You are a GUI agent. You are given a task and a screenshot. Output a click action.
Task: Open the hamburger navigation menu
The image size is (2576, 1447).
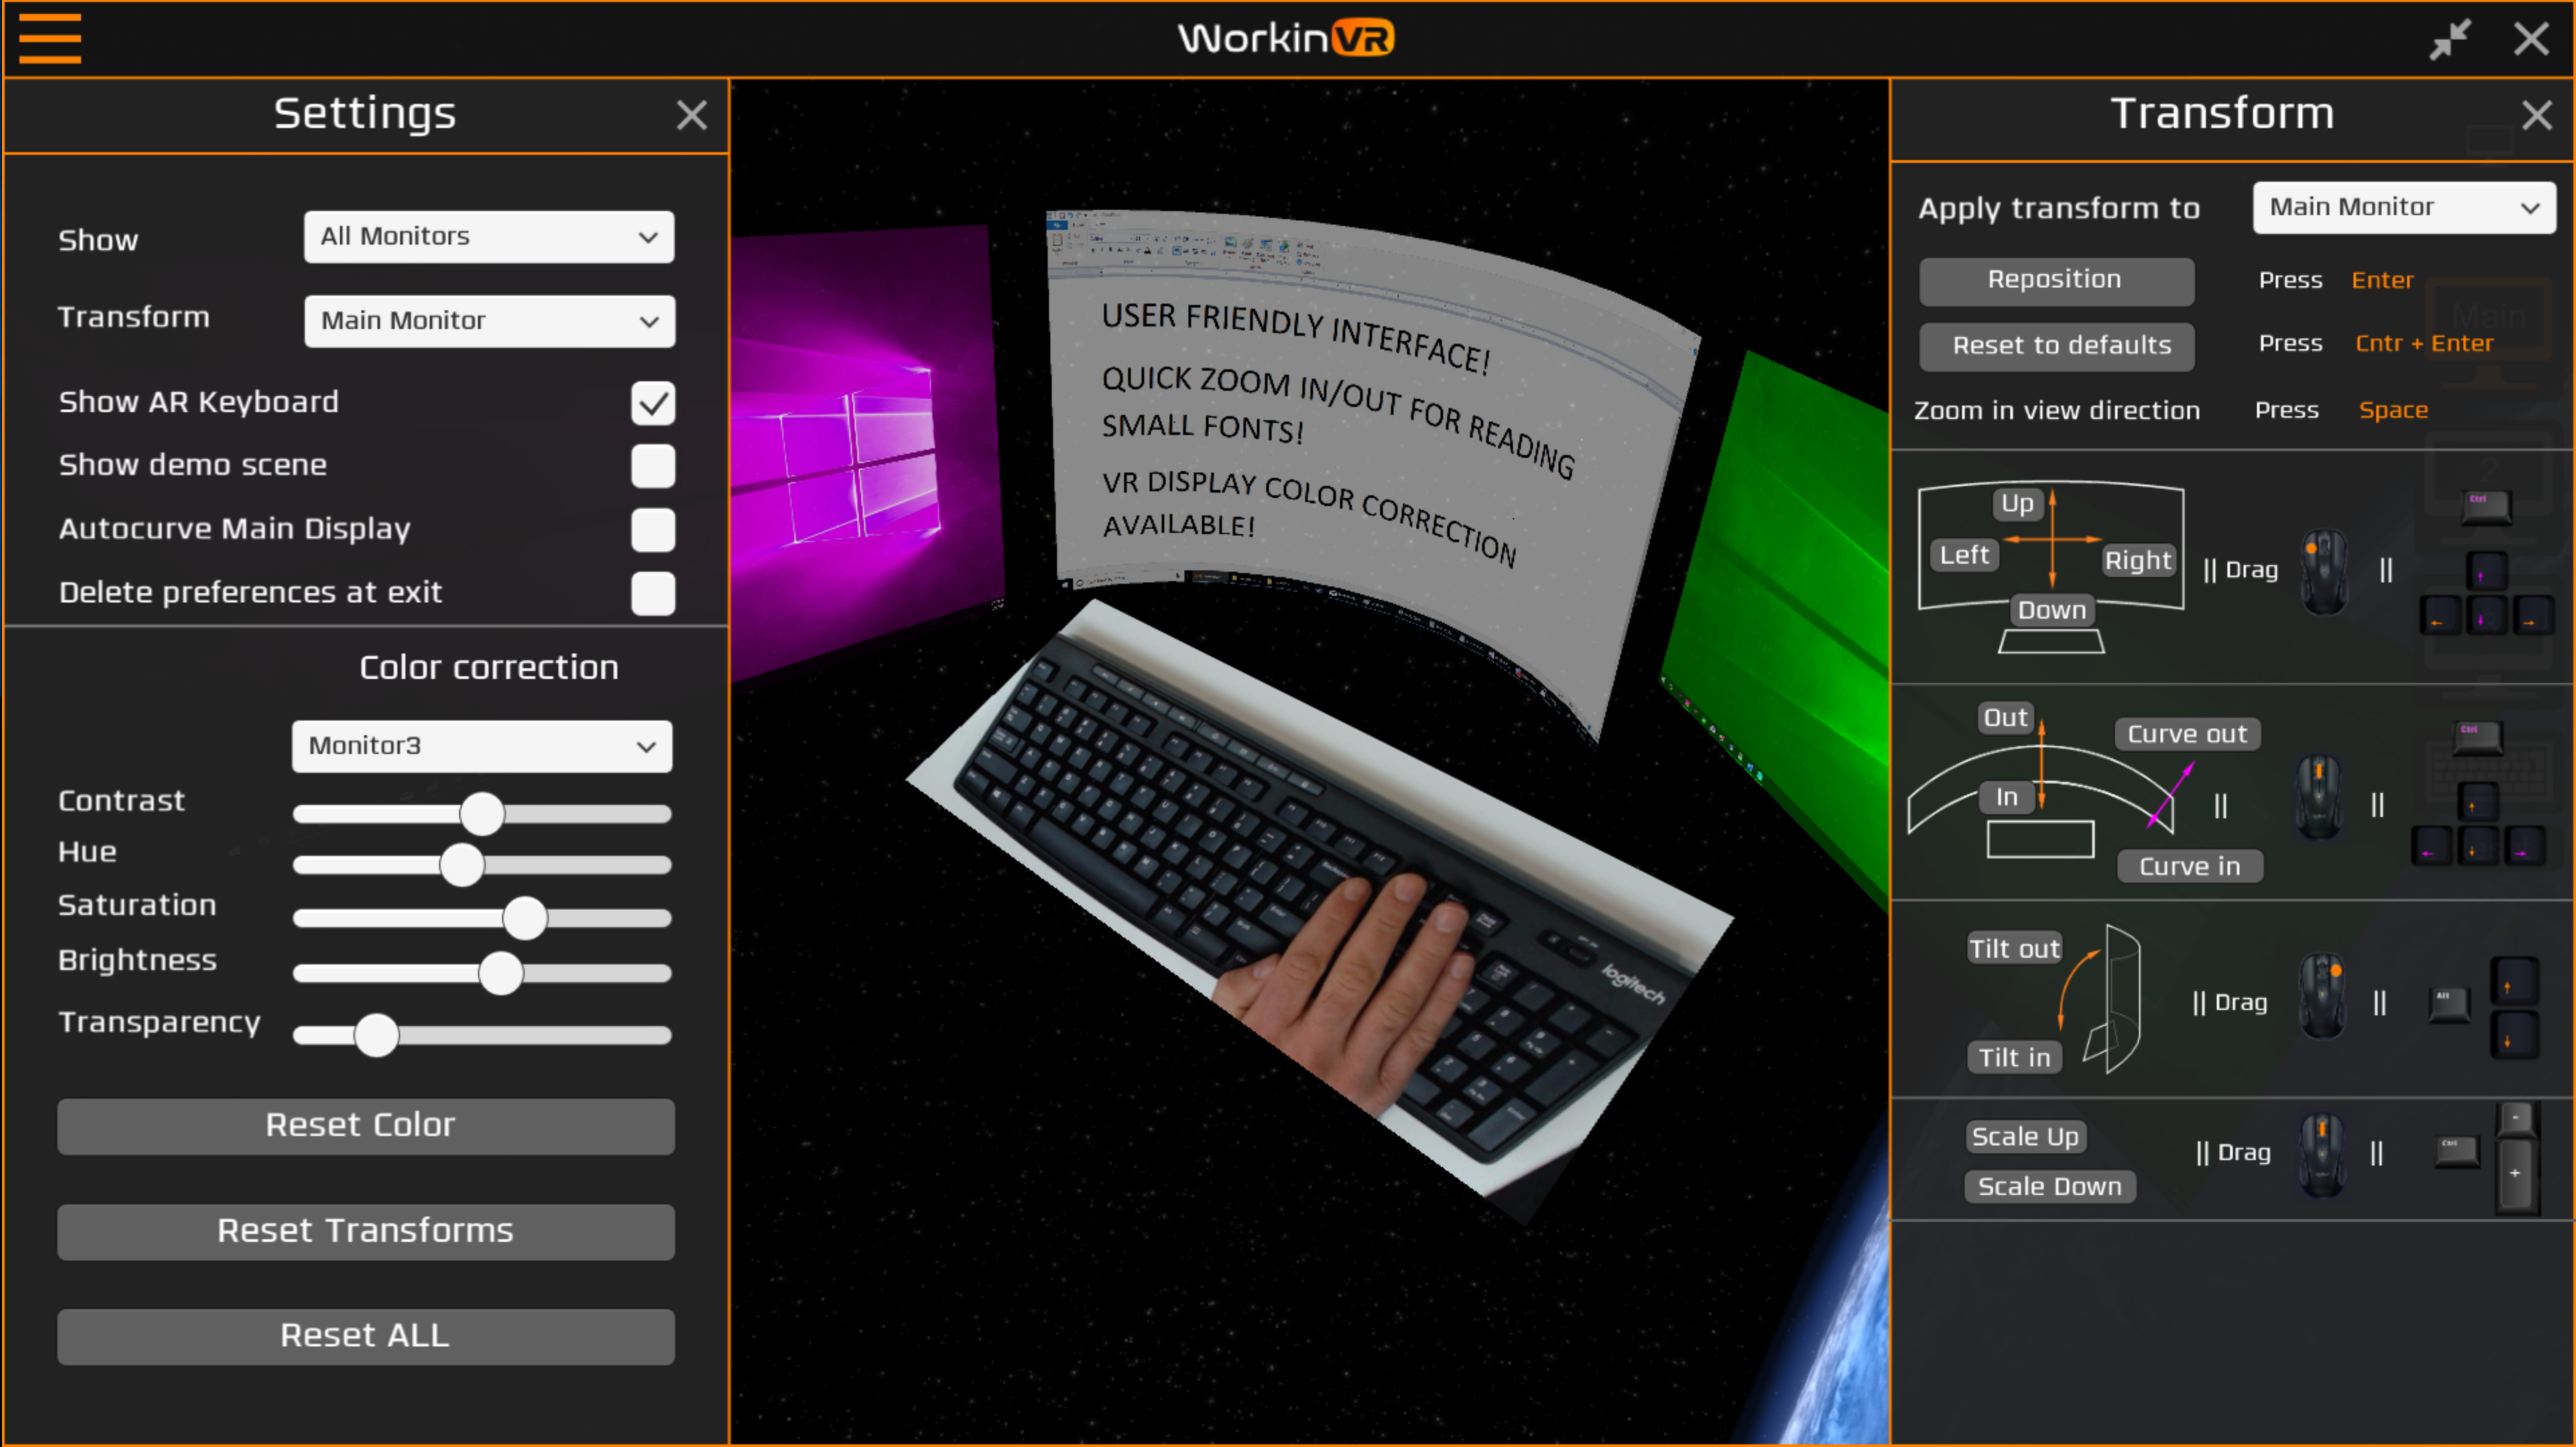pyautogui.click(x=49, y=38)
